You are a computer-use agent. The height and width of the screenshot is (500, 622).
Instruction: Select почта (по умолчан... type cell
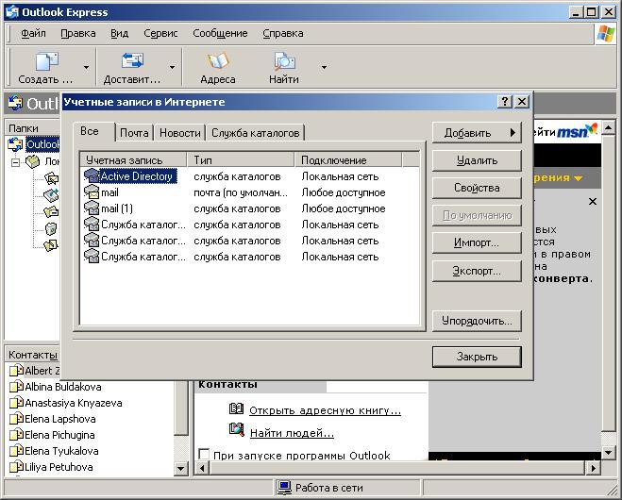tap(241, 192)
